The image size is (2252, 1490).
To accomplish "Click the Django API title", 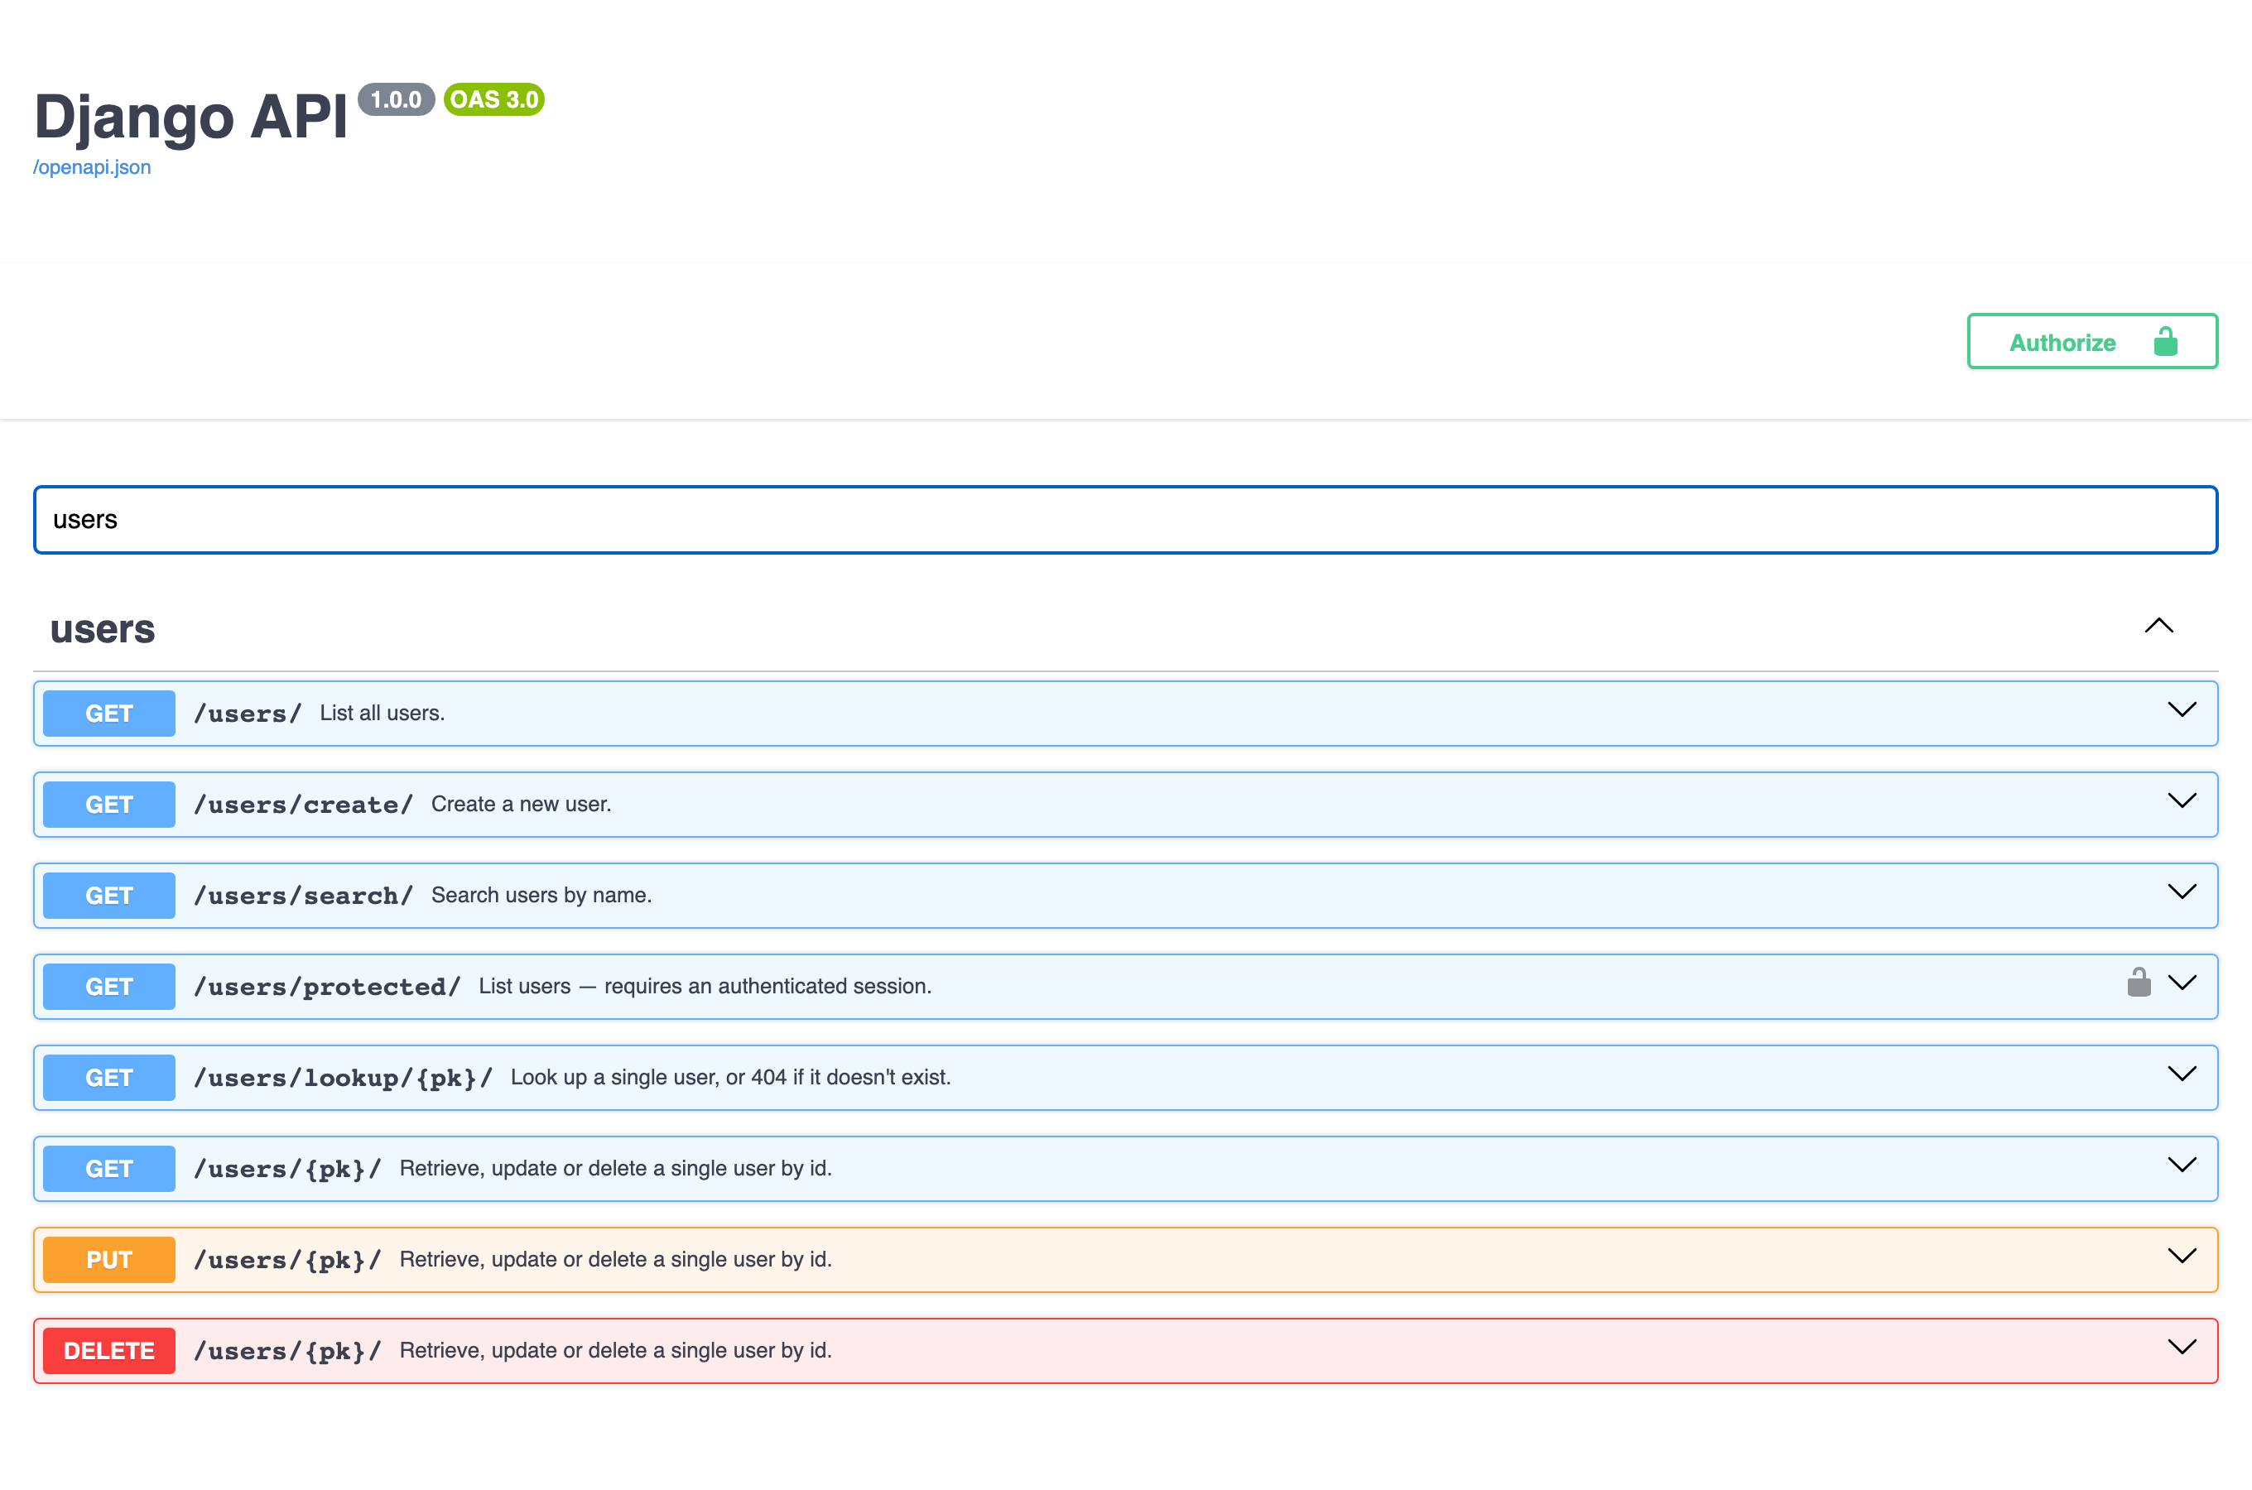I will pos(191,117).
